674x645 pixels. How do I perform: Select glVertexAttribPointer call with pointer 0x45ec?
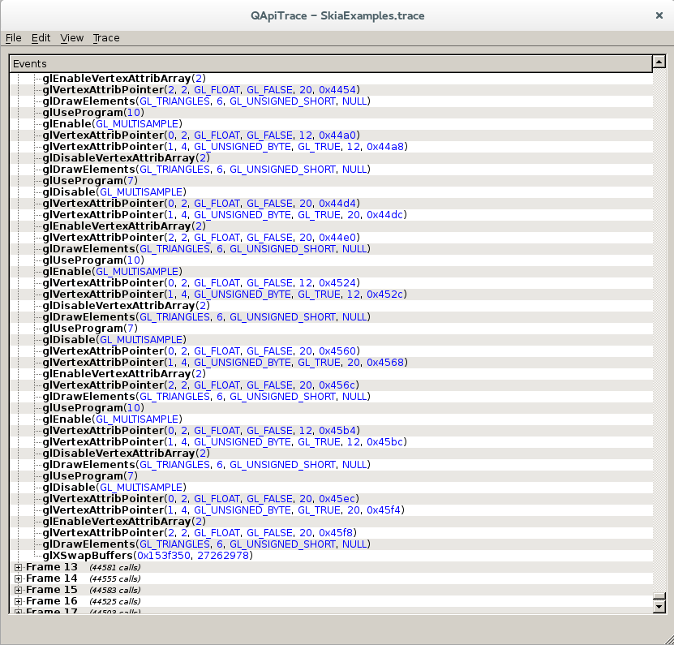(200, 499)
